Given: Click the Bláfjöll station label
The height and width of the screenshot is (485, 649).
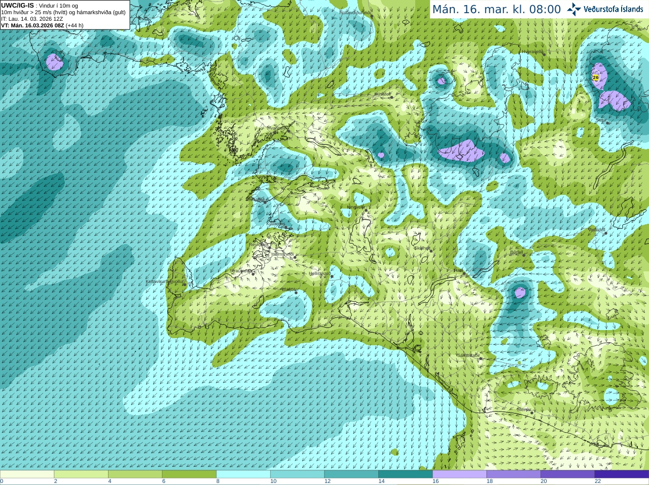Looking at the screenshot, I should [289, 290].
